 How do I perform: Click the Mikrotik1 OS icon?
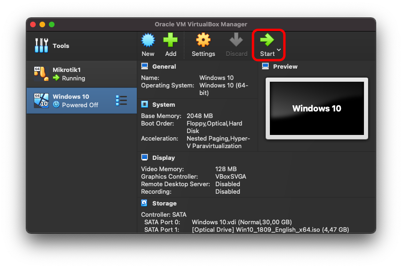pyautogui.click(x=41, y=74)
